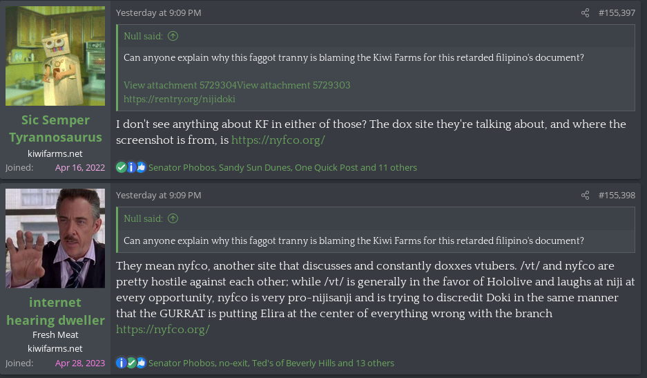Open internet hearing dweller's avatar image
The width and height of the screenshot is (647, 378).
[x=55, y=238]
